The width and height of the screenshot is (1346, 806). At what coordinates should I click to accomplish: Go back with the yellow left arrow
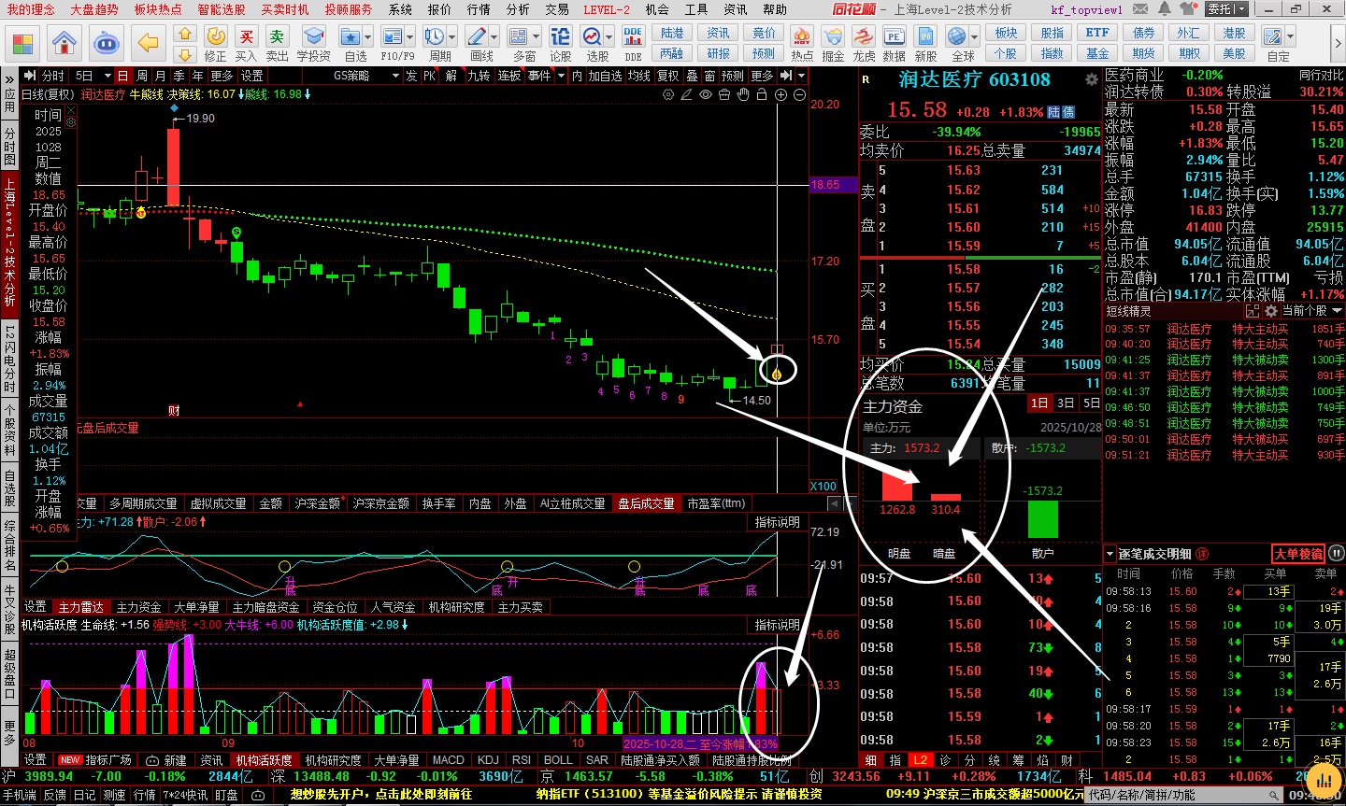(148, 42)
